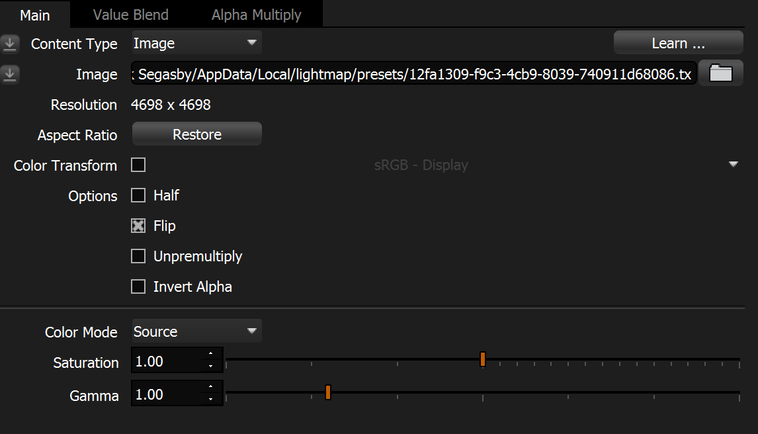Increase Gamma with the up stepper arrow
Image resolution: width=758 pixels, height=434 pixels.
210,388
